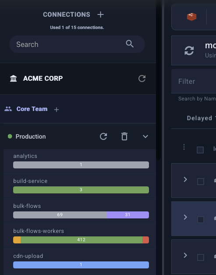Tick the select-all checkbox under Delayed
Image resolution: width=216 pixels, height=275 pixels.
coord(200,150)
